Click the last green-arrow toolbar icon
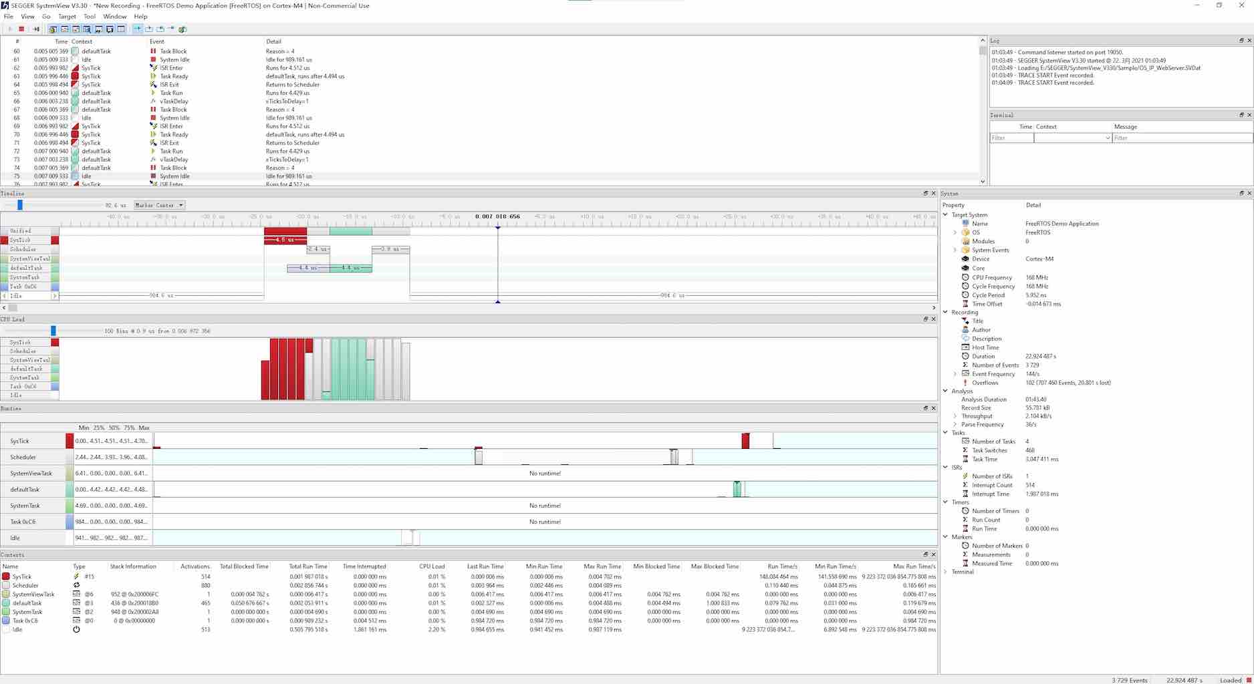 tap(182, 29)
